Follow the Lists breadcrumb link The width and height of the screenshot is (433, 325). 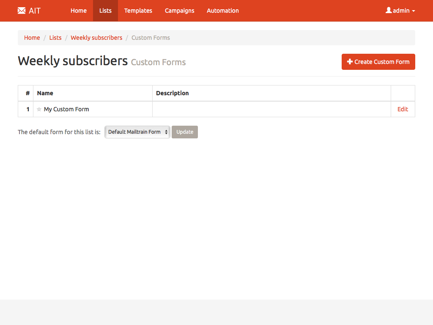click(55, 38)
